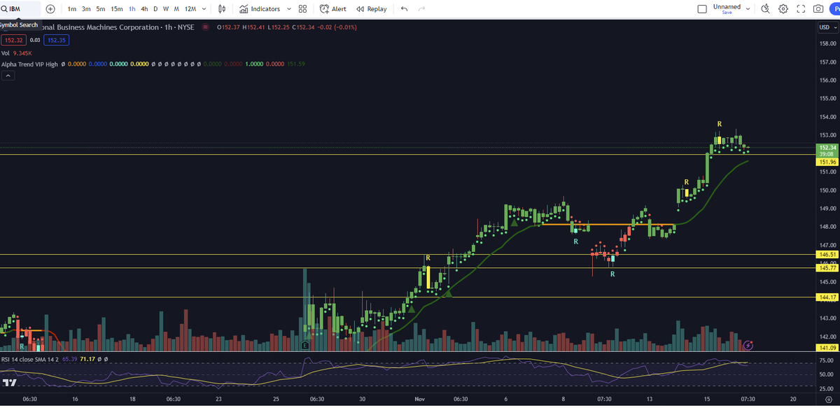Click the blue Publish button

(835, 9)
